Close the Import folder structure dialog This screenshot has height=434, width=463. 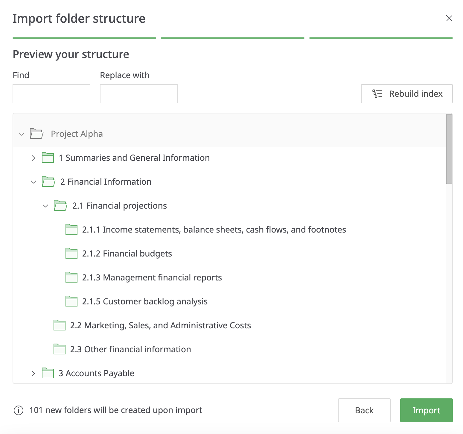449,18
